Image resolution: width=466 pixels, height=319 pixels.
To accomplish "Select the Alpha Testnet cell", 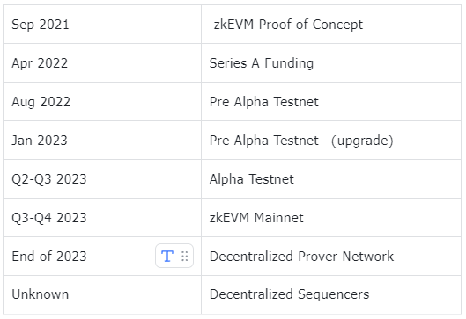I will pos(331,179).
